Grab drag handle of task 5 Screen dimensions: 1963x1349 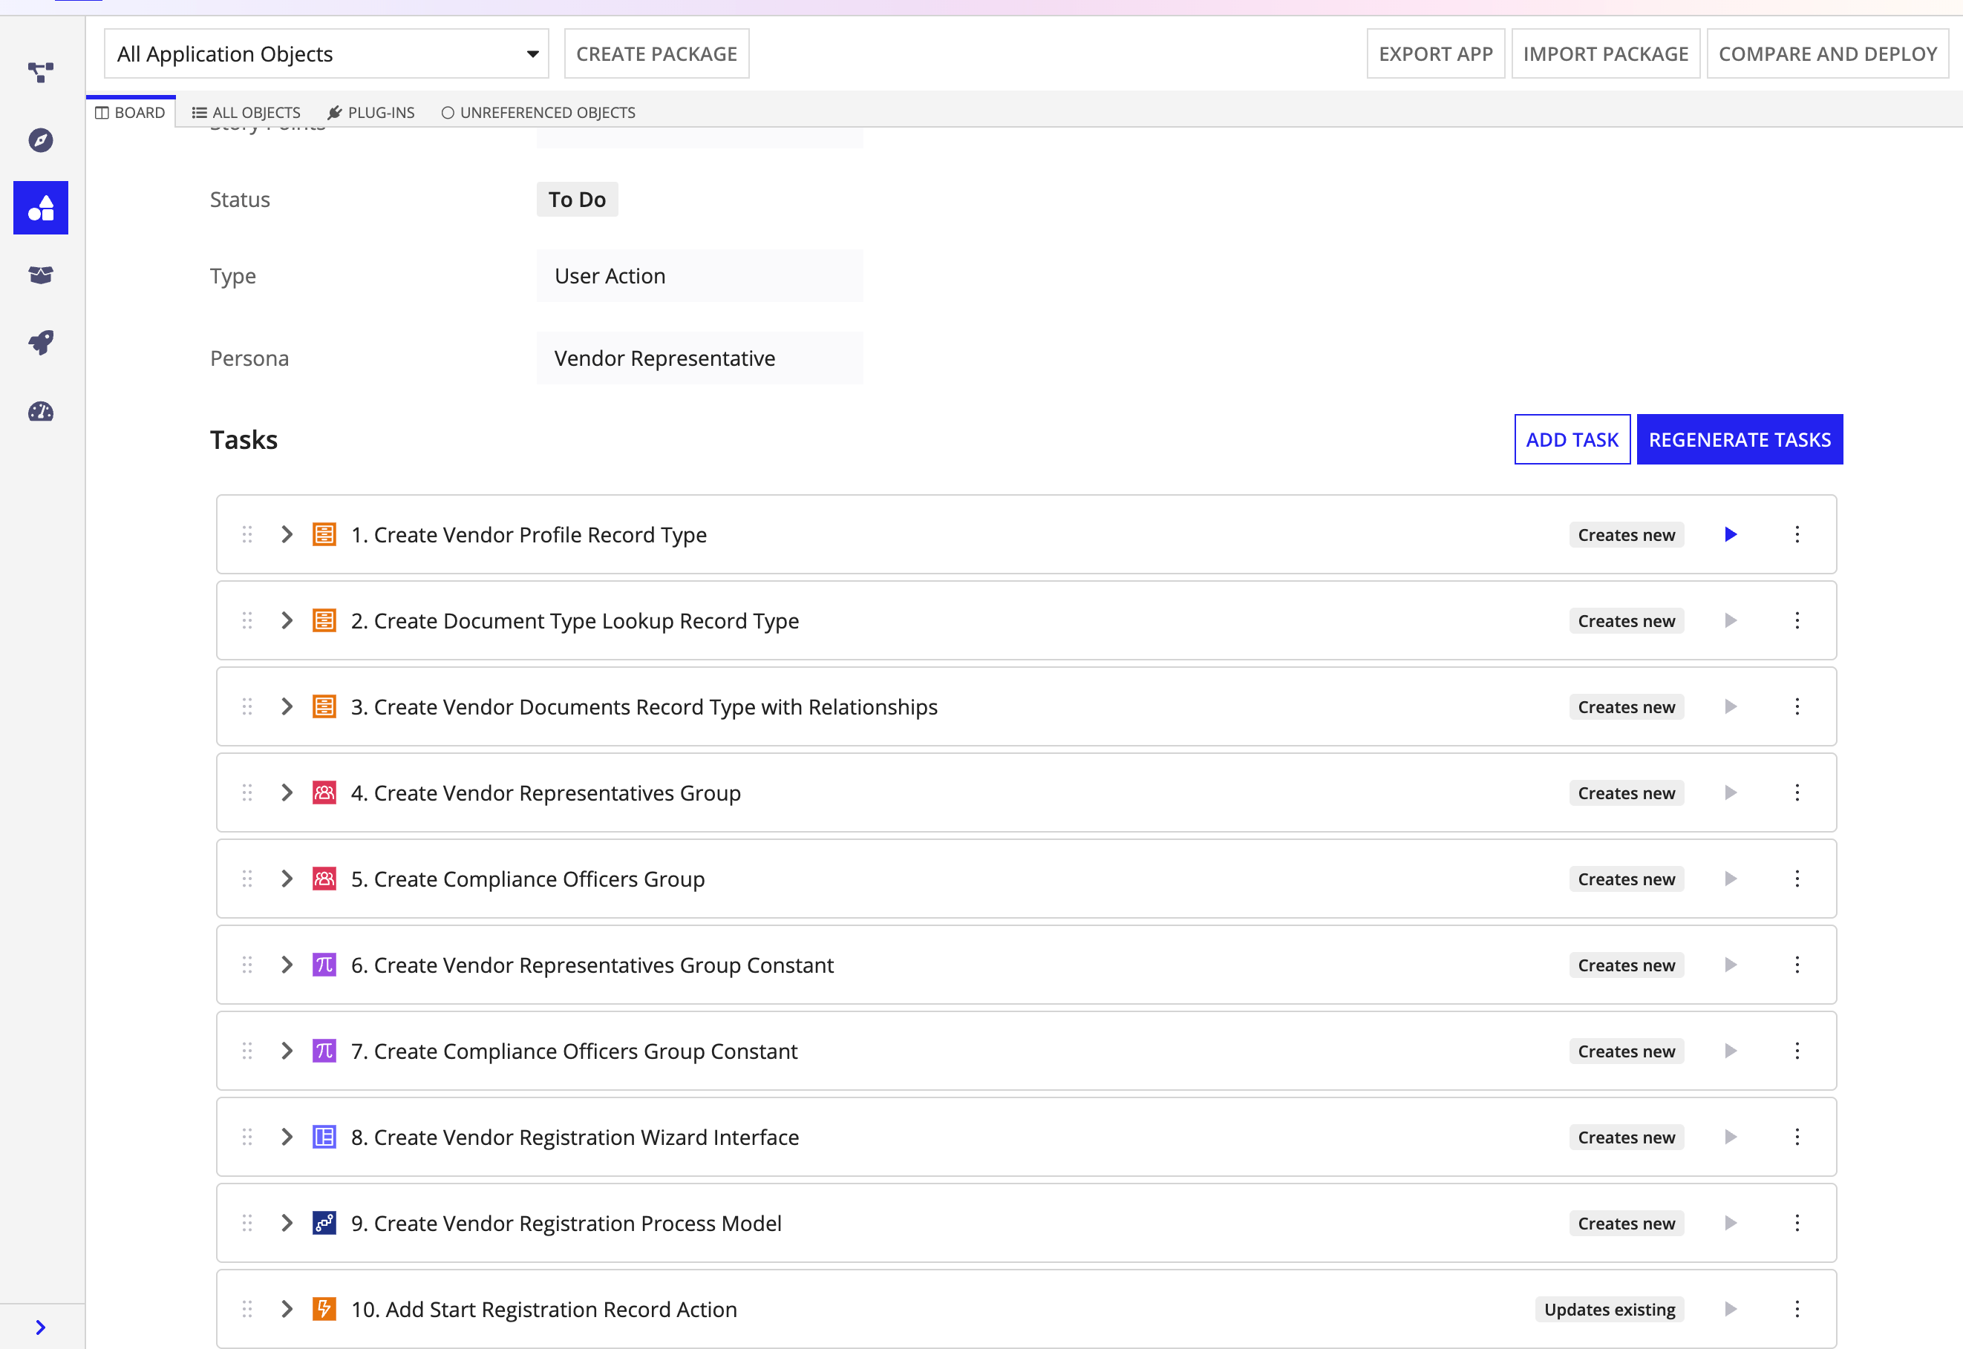coord(247,879)
